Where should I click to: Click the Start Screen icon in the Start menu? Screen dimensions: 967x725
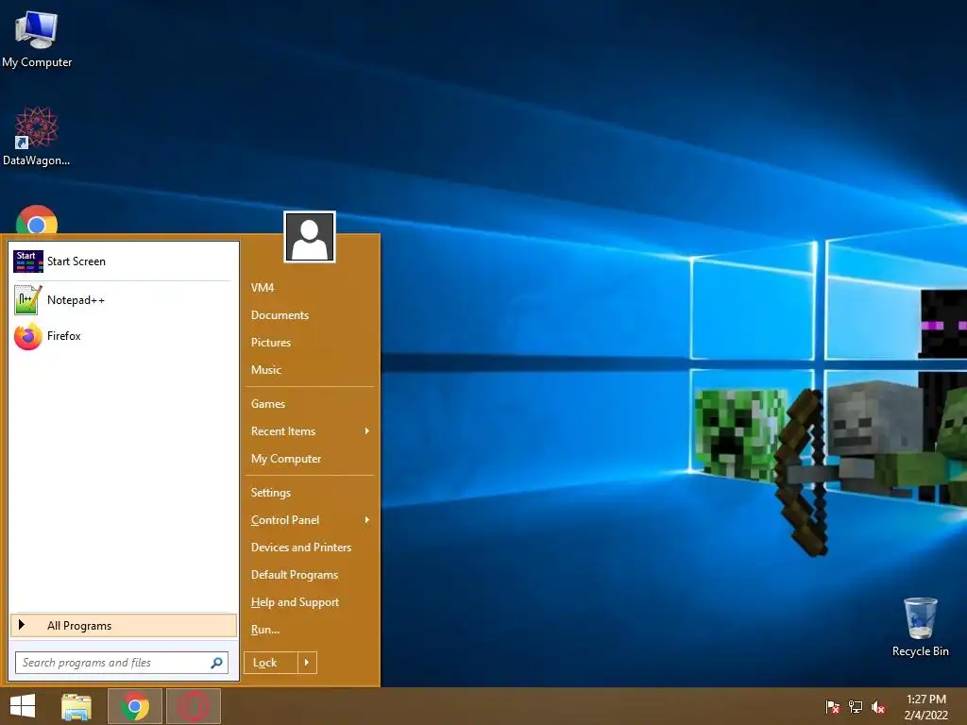coord(28,261)
